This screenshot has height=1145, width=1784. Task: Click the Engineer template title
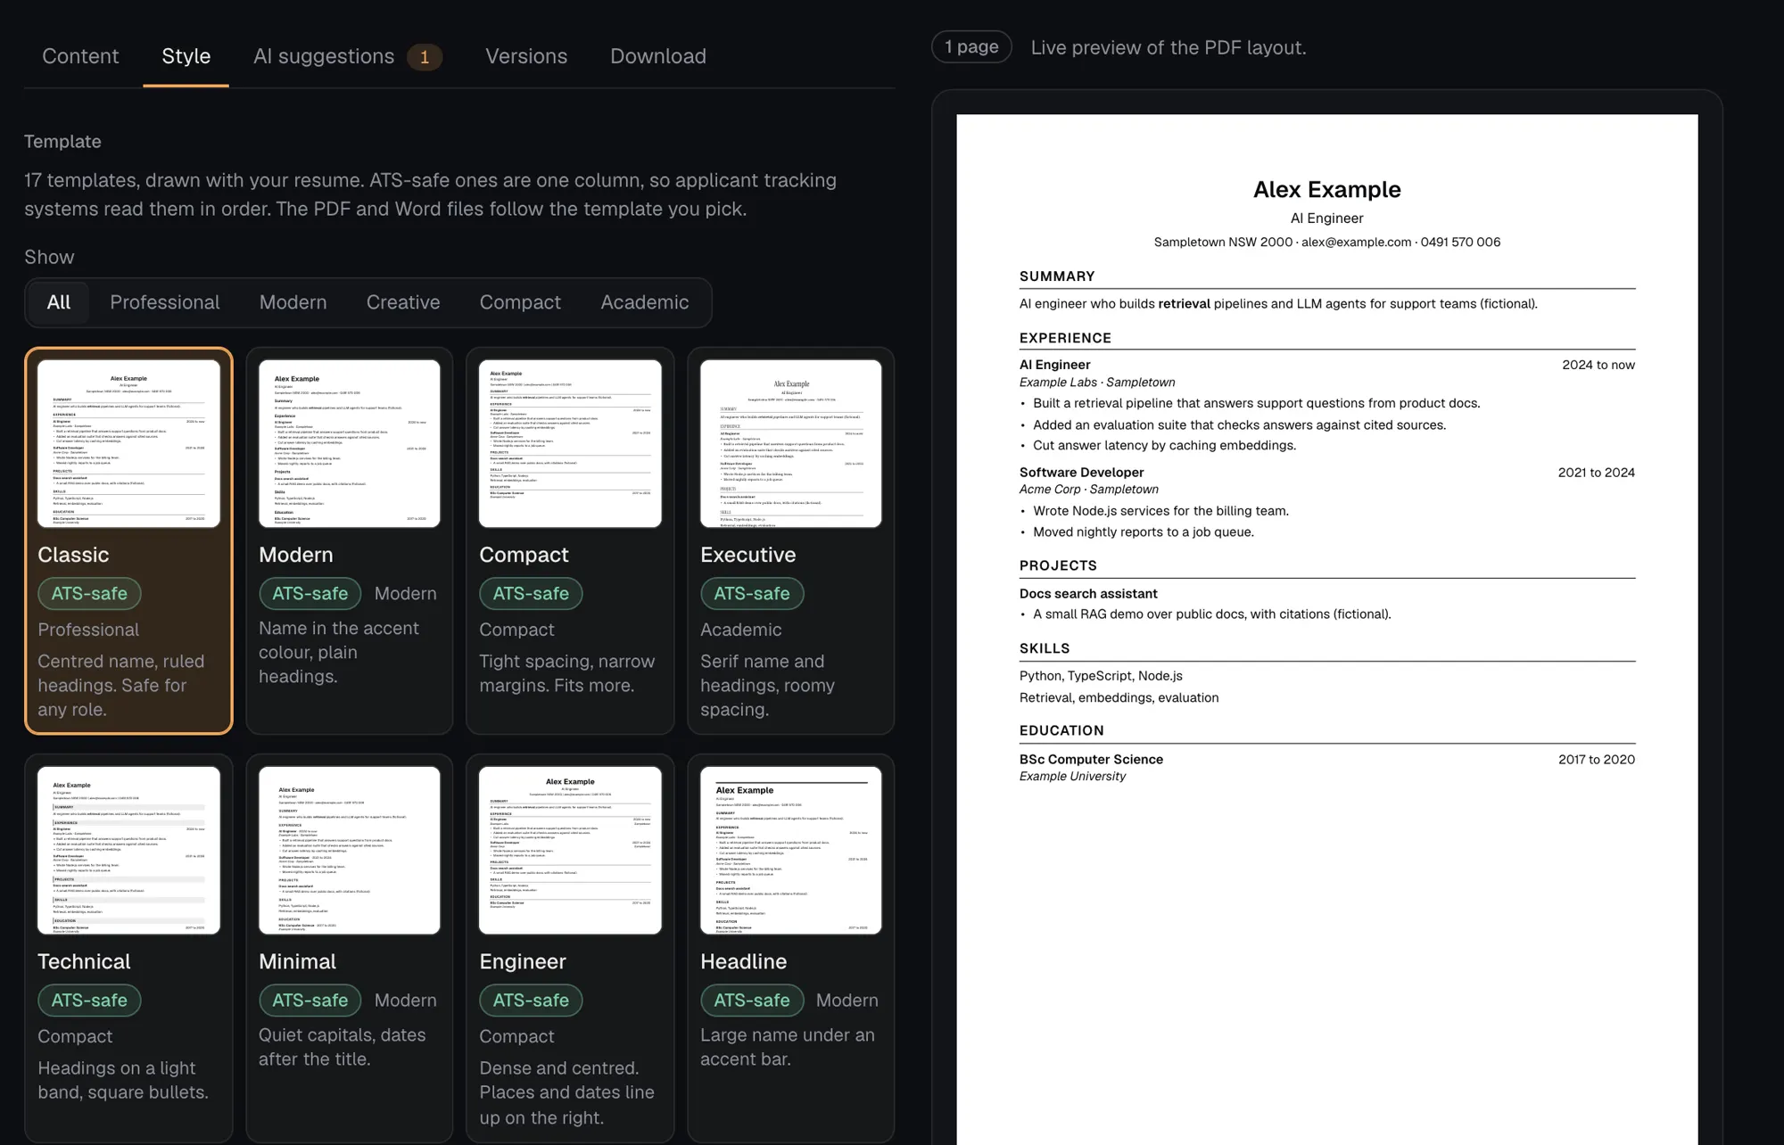coord(523,961)
